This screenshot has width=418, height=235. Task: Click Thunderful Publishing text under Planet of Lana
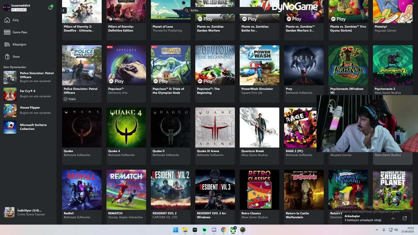[167, 31]
